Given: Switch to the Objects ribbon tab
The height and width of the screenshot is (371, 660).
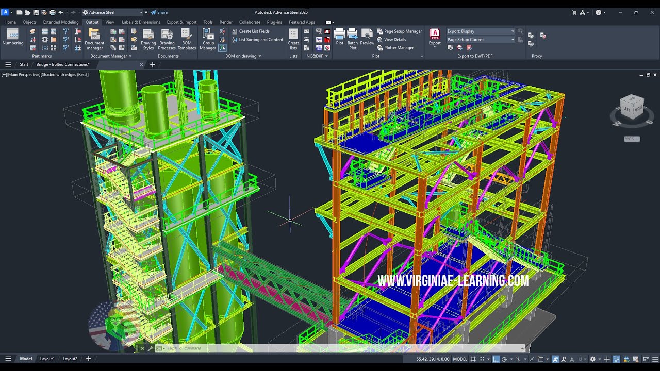Looking at the screenshot, I should click(x=29, y=22).
